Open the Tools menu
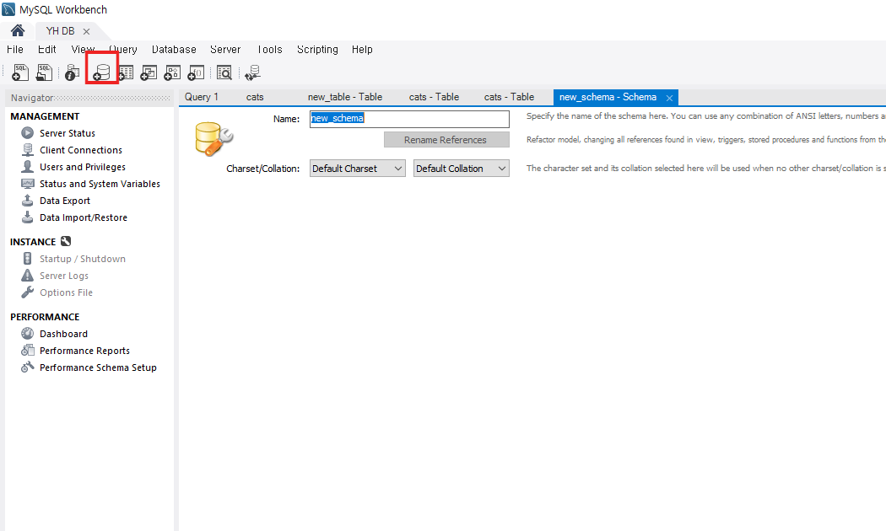The width and height of the screenshot is (886, 531). tap(269, 49)
